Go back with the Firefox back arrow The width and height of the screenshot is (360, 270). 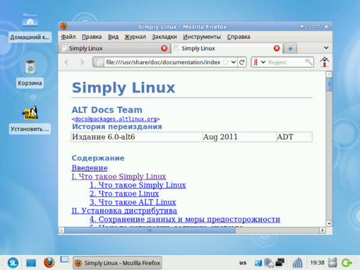tap(67, 62)
